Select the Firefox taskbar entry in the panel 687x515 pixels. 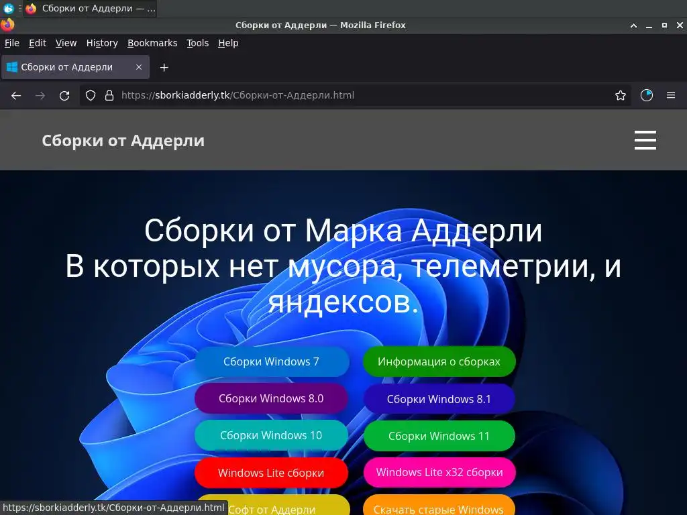[91, 8]
